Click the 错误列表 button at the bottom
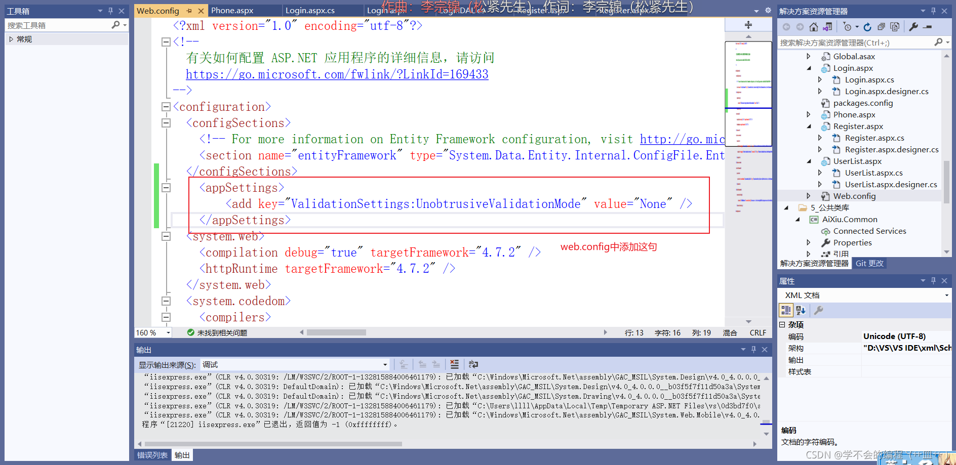This screenshot has width=956, height=465. tap(151, 454)
